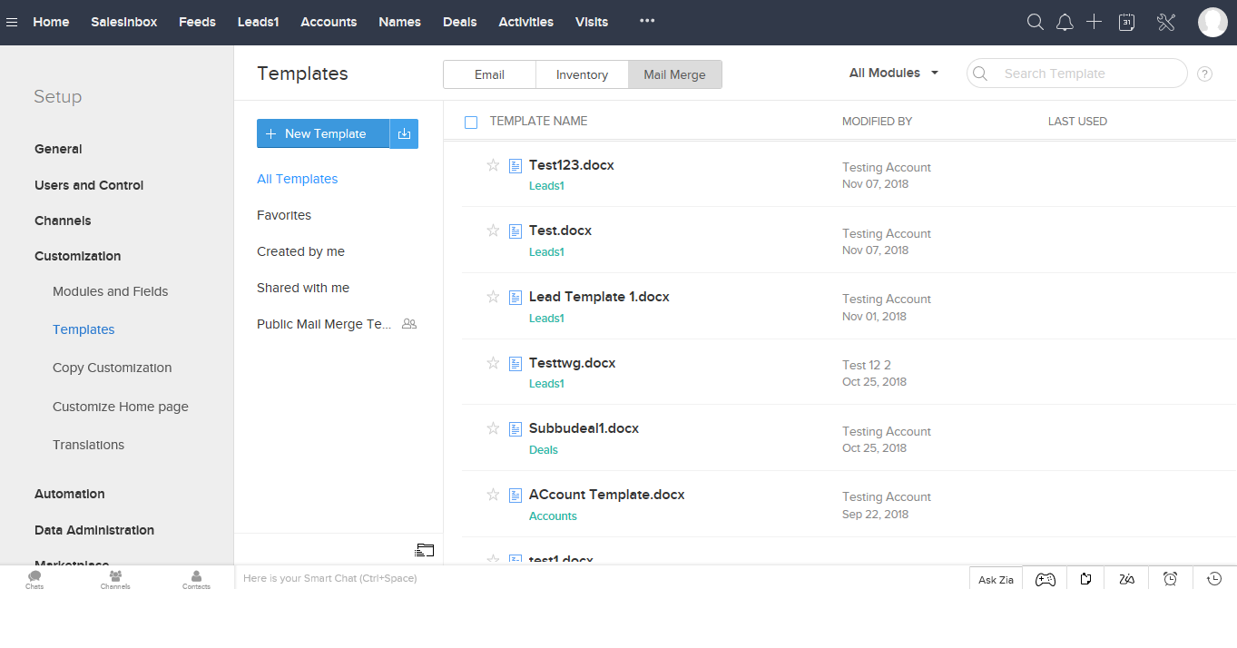Click the Search Template input field
This screenshot has height=648, width=1237.
[x=1085, y=74]
